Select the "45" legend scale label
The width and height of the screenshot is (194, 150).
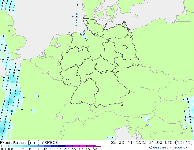pyautogui.click(x=88, y=149)
